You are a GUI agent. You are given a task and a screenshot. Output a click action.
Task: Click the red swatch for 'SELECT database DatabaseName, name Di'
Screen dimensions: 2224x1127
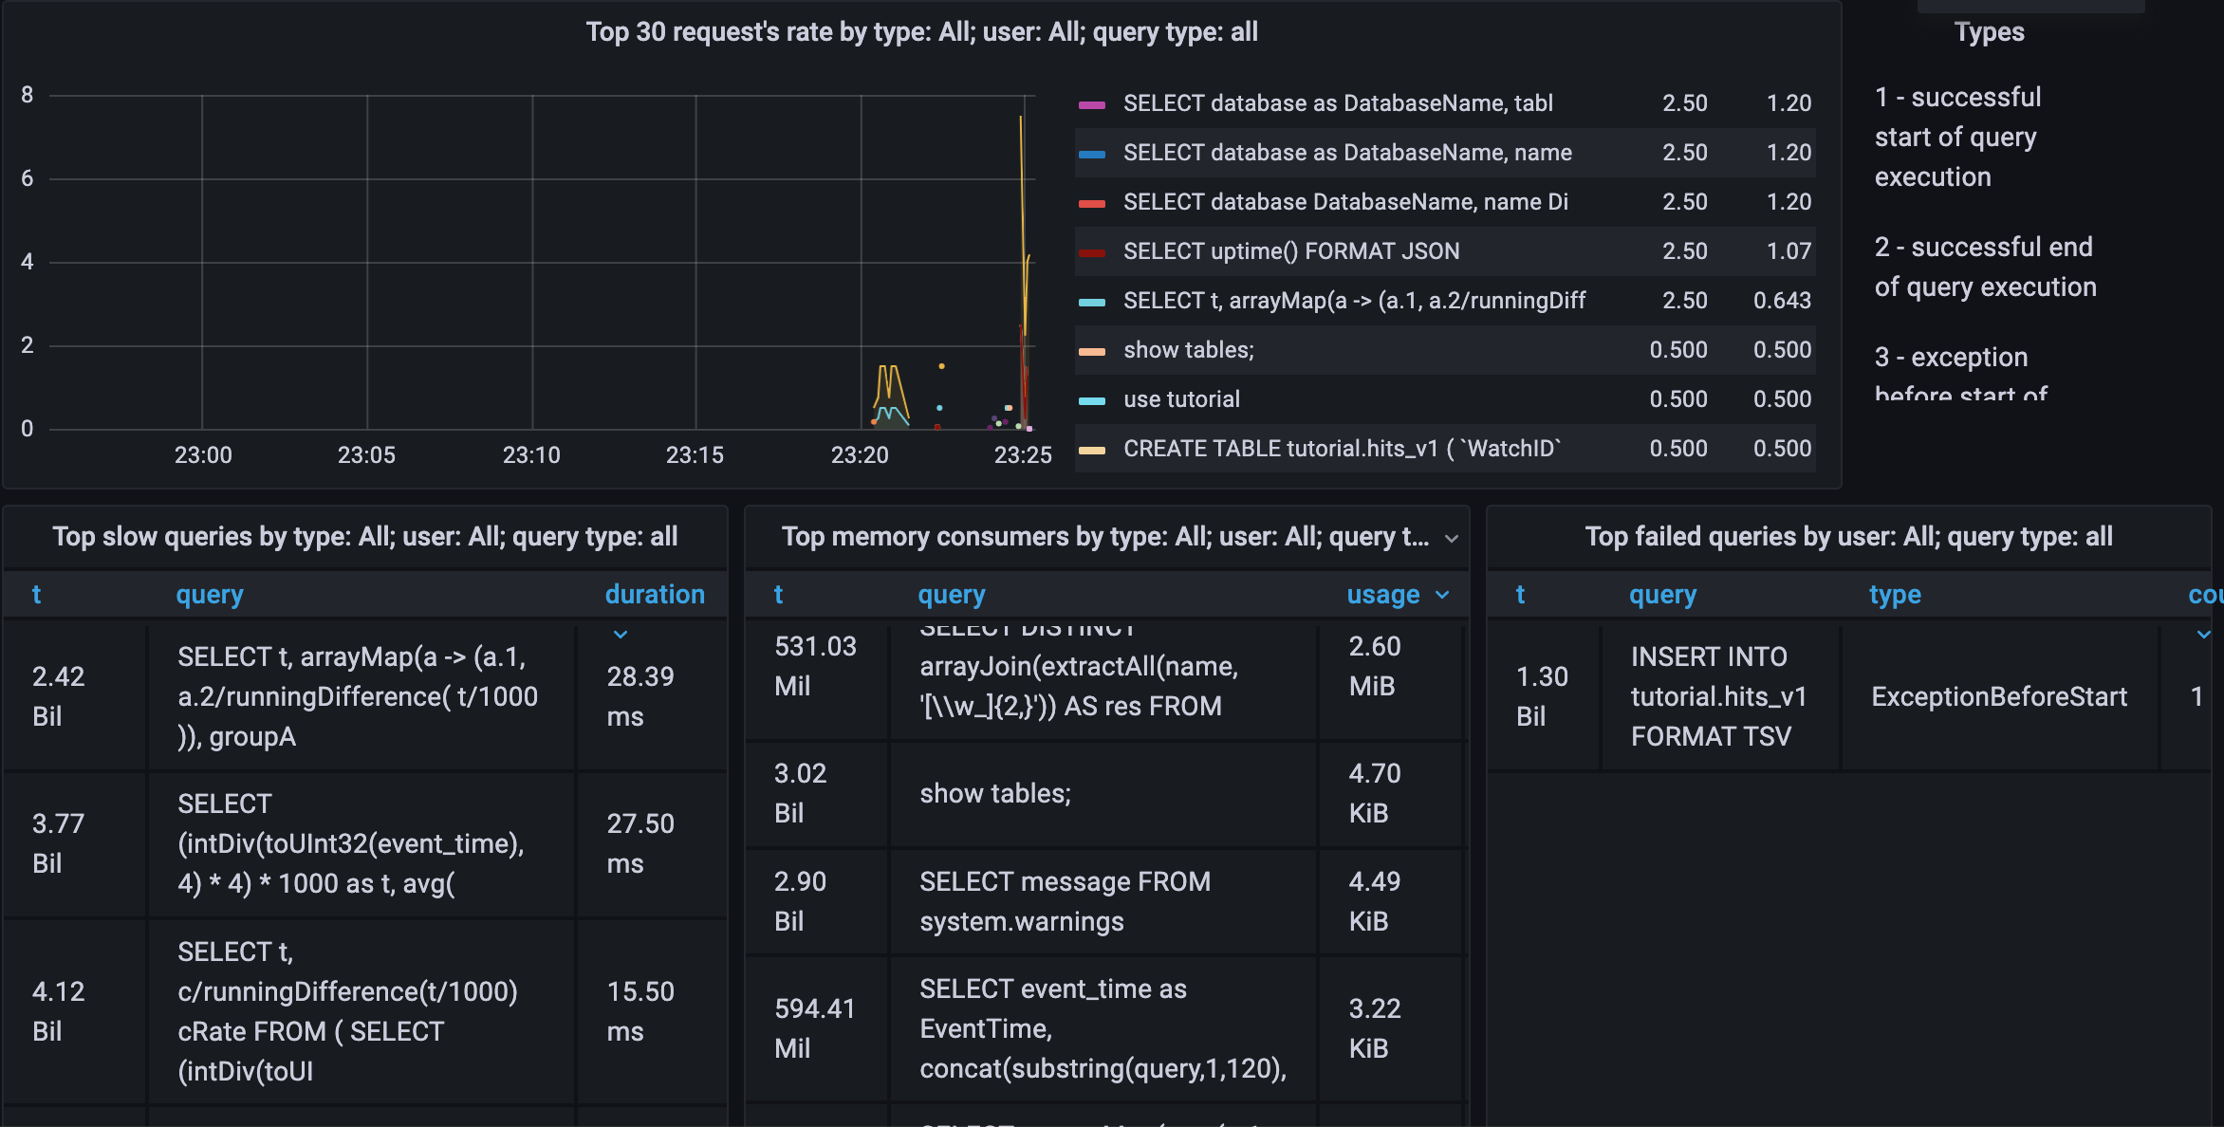coord(1092,203)
